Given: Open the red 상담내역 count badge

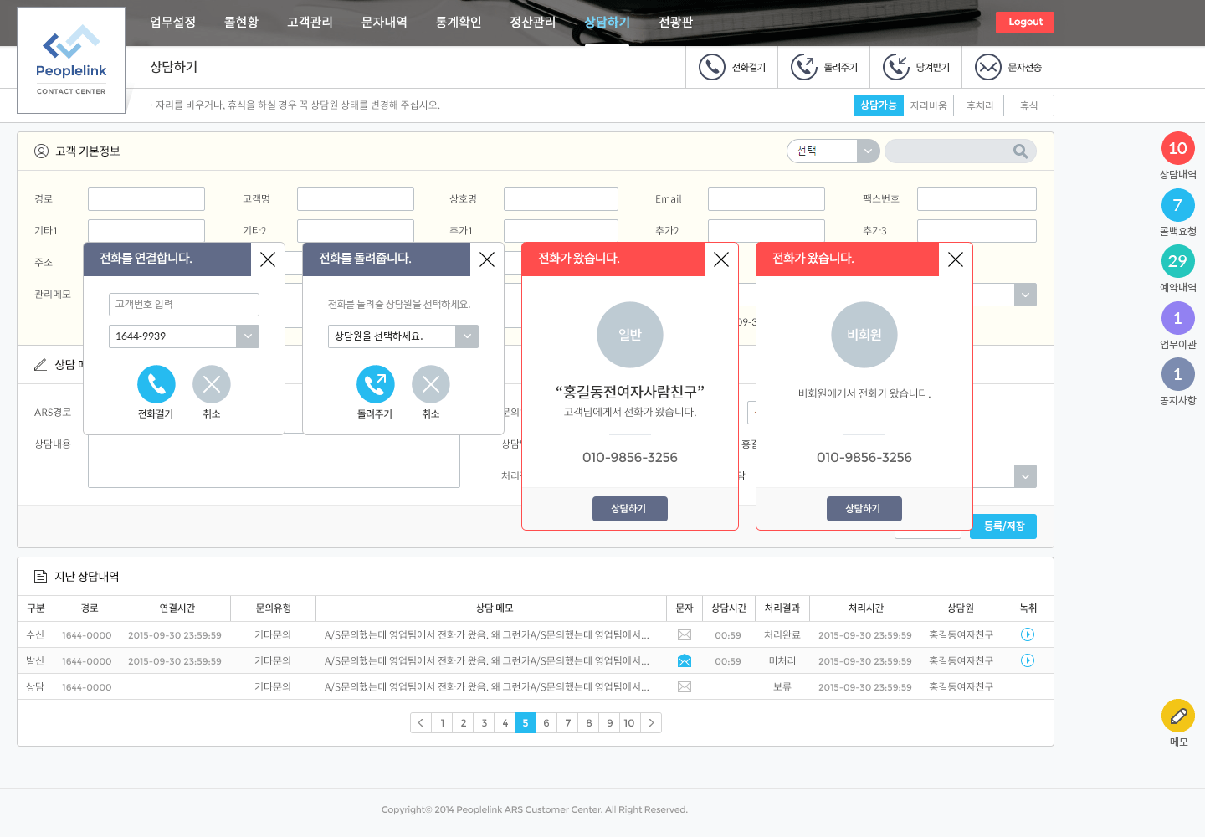Looking at the screenshot, I should (1177, 149).
